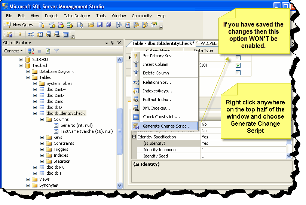
Task: Click Object Explorer scrollbar up arrow
Action: click(x=120, y=59)
